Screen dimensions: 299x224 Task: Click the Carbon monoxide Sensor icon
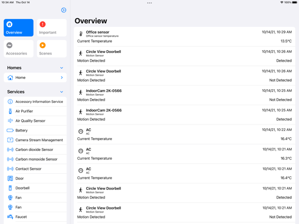[x=10, y=159]
